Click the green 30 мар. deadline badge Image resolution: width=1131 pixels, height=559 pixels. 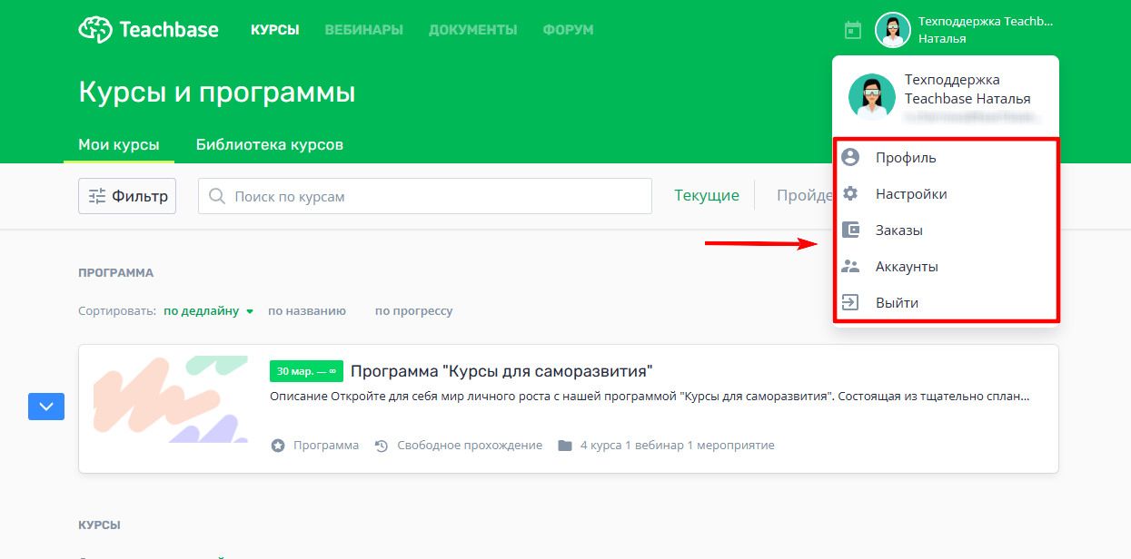pyautogui.click(x=306, y=371)
